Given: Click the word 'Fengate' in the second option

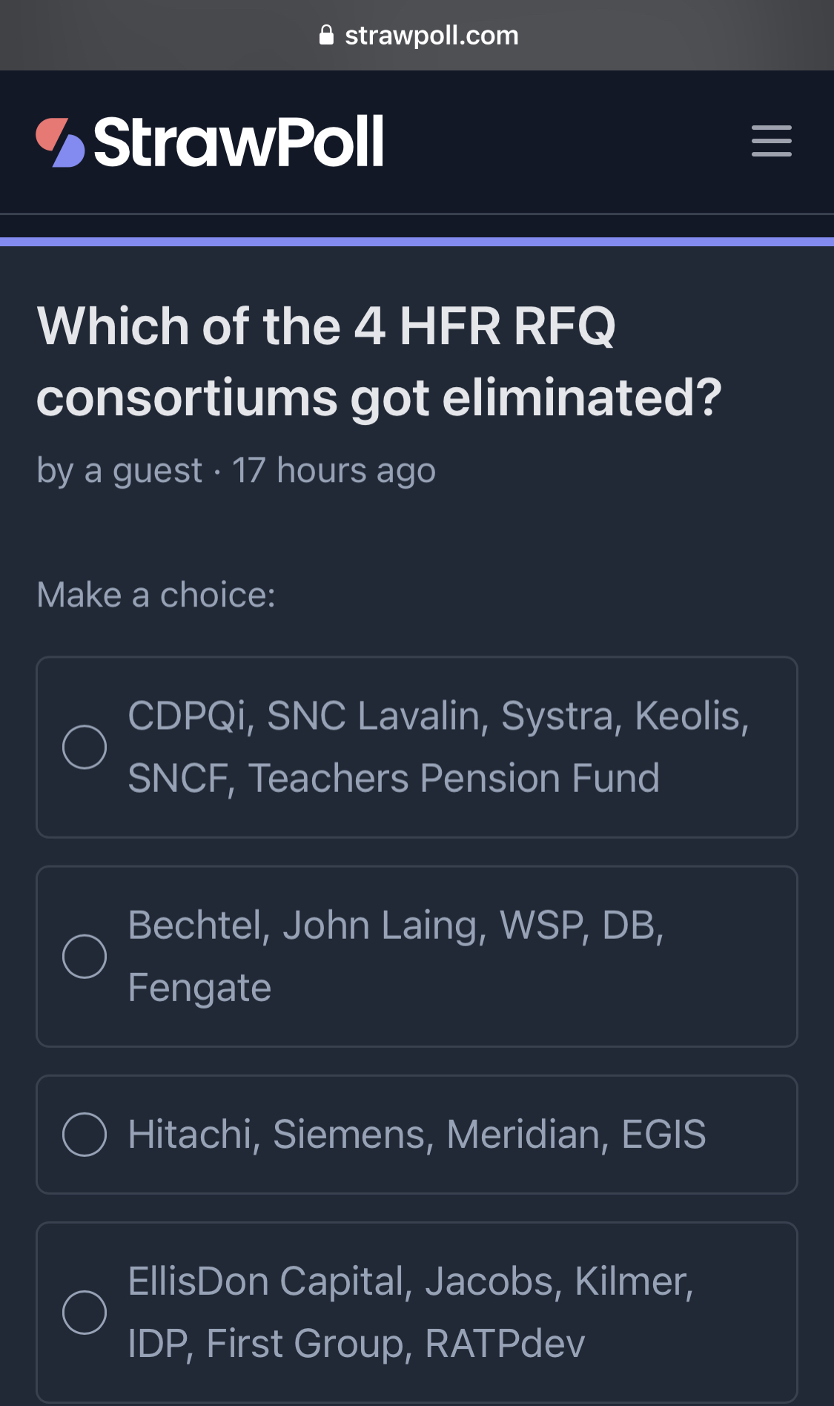Looking at the screenshot, I should pos(199,988).
